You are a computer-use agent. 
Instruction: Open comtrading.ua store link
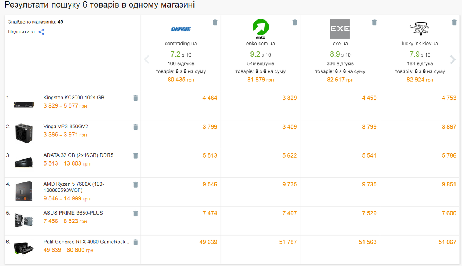(x=181, y=44)
